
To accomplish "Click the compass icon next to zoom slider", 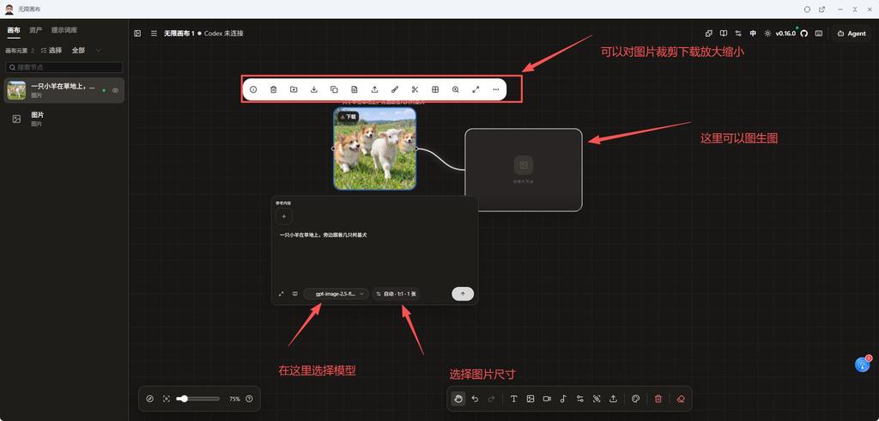I will point(149,399).
